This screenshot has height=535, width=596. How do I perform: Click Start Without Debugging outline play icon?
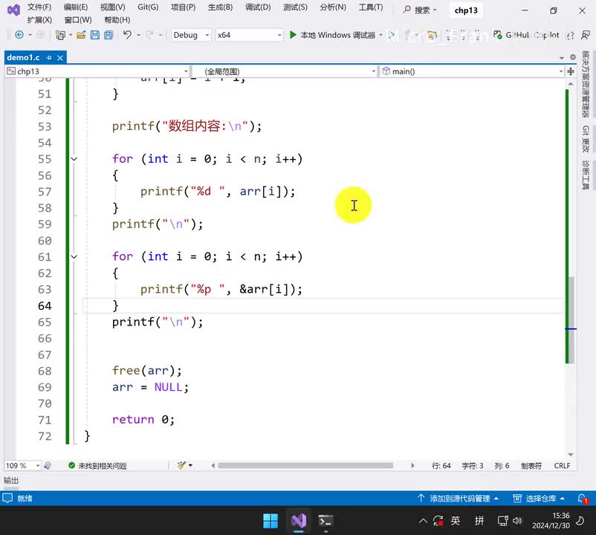pyautogui.click(x=391, y=36)
